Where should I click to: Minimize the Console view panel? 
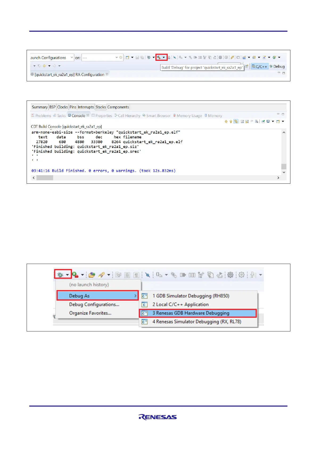coord(278,114)
